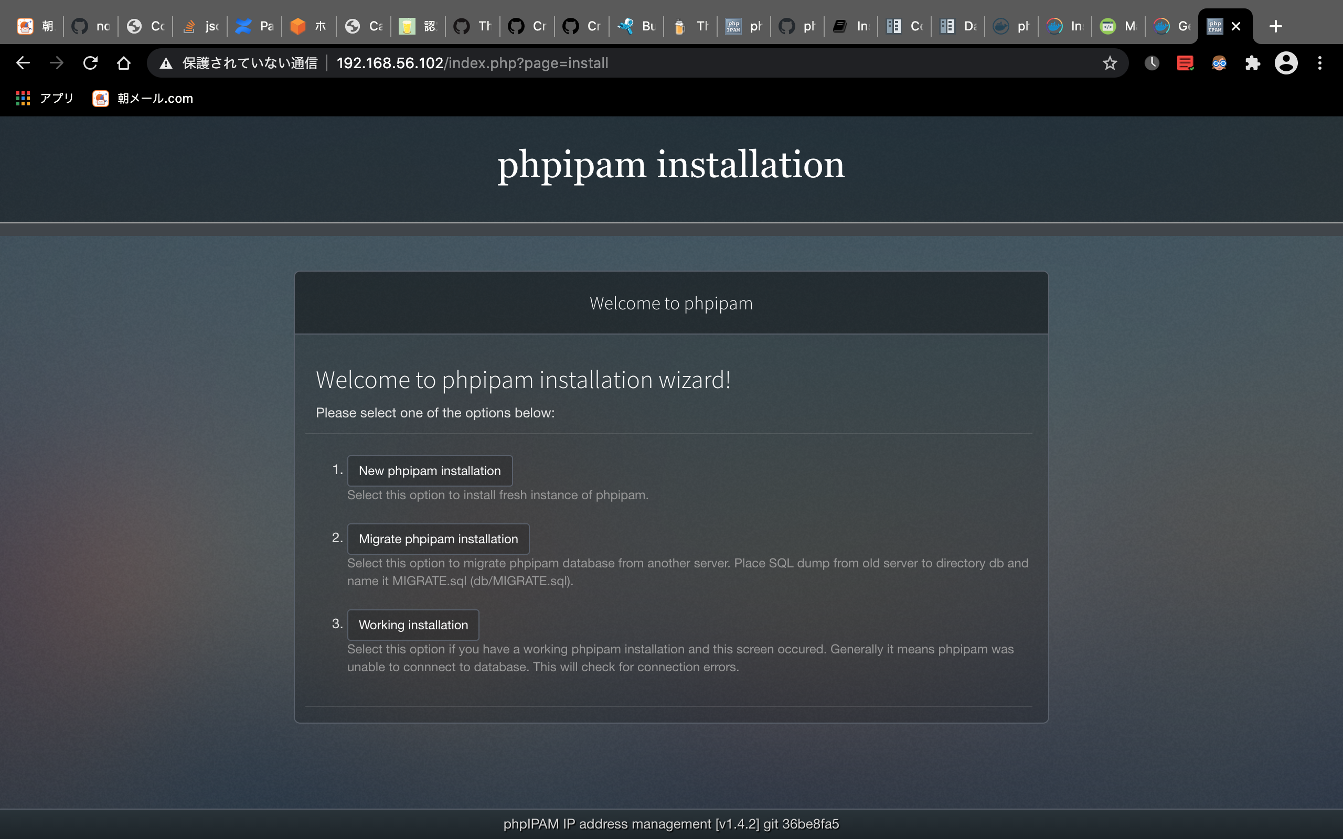Switch to the 'Da' docs tab

tap(958, 26)
